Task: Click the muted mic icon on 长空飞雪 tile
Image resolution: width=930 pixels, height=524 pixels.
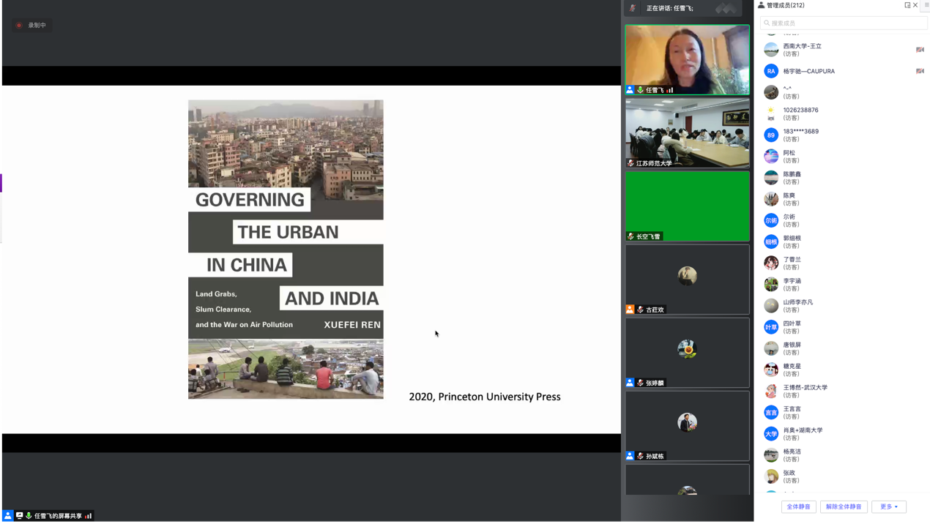Action: (630, 236)
